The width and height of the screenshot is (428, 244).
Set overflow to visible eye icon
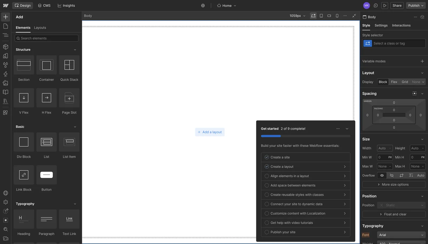pos(382,175)
